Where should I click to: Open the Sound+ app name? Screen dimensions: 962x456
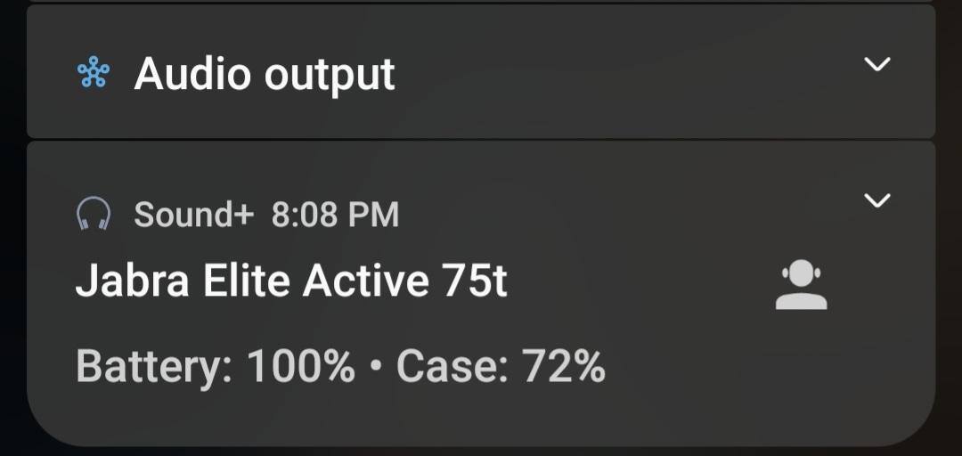[x=194, y=215]
